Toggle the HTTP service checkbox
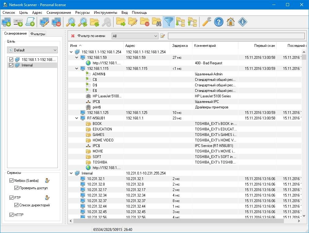This screenshot has width=309, height=233. pyautogui.click(x=11, y=215)
